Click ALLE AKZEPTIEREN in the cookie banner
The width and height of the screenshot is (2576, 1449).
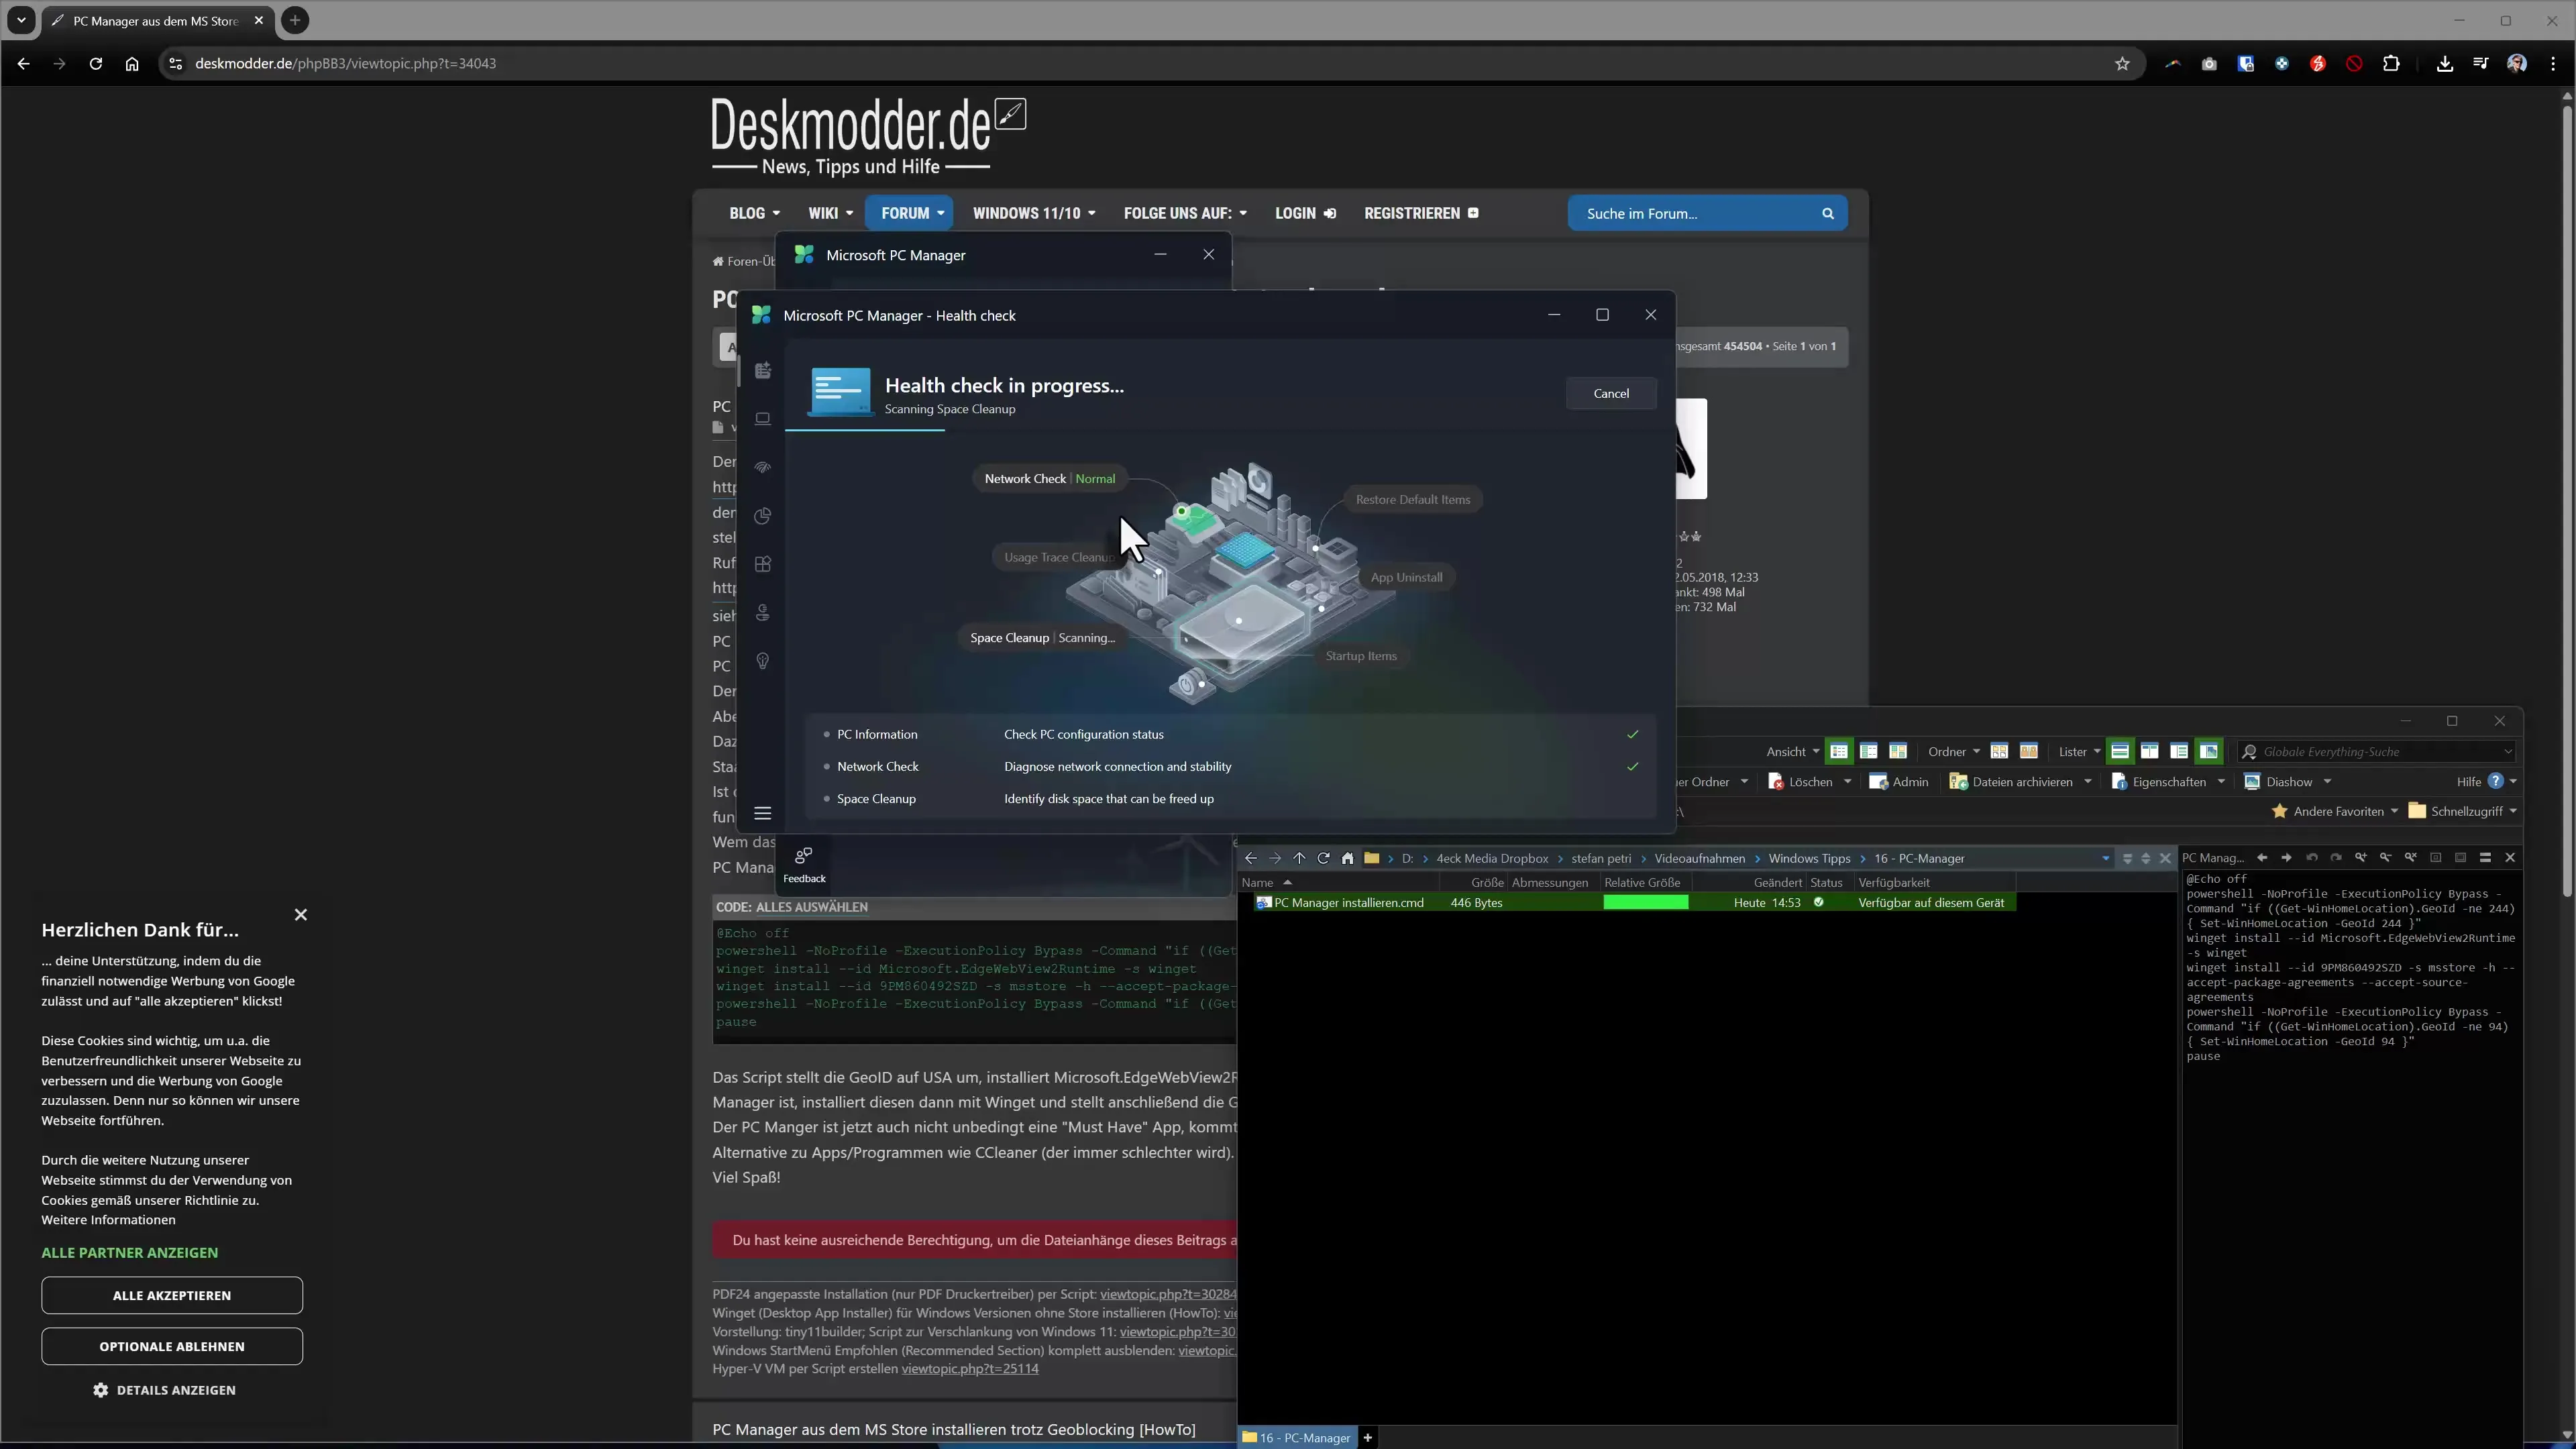pos(171,1295)
